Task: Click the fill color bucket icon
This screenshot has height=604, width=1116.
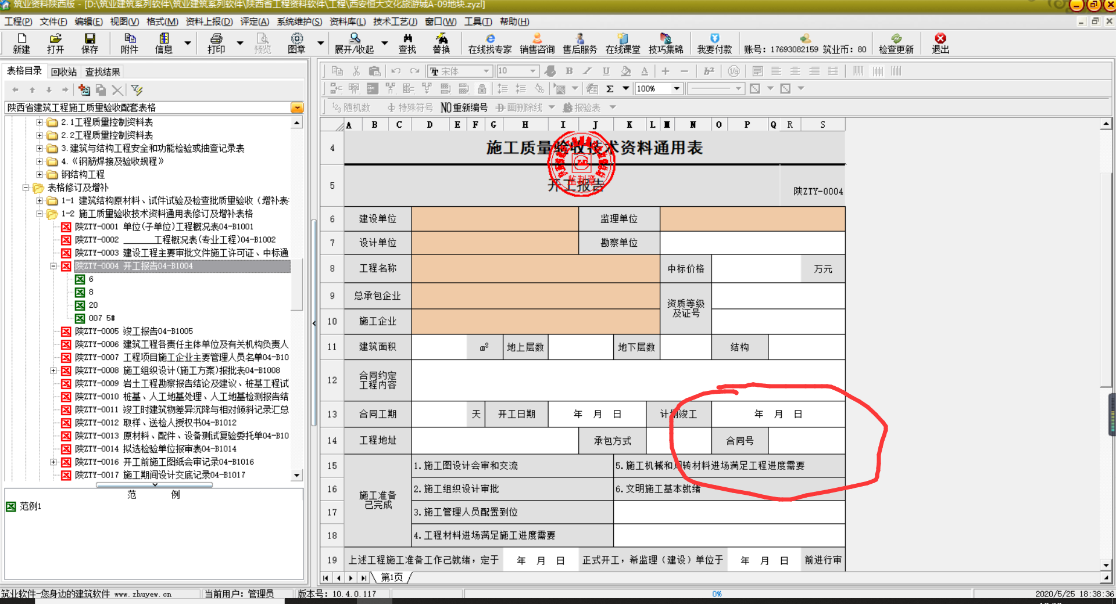Action: tap(625, 71)
